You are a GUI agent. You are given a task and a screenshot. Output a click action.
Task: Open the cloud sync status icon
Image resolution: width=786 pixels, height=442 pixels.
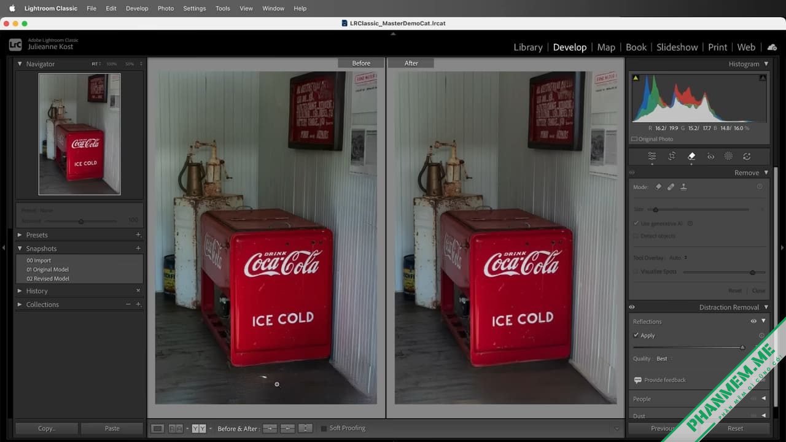pos(772,47)
